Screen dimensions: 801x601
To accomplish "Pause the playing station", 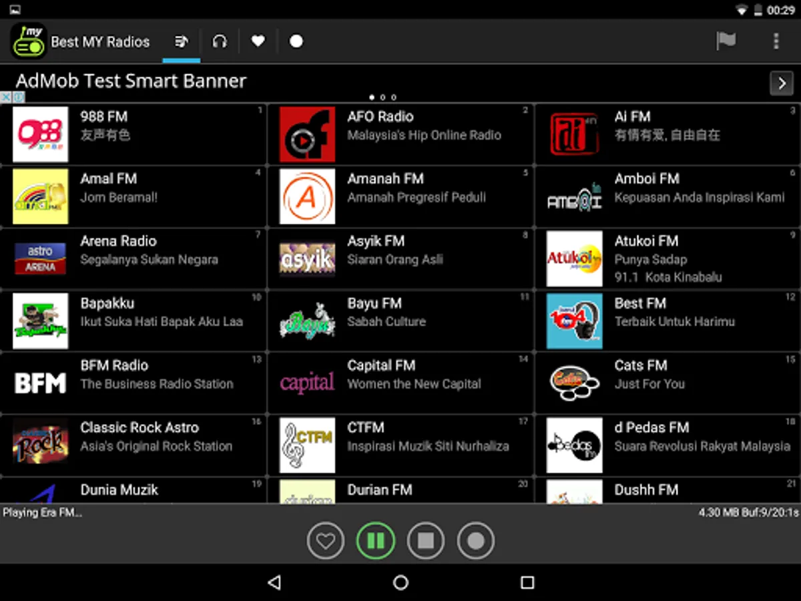I will (376, 540).
